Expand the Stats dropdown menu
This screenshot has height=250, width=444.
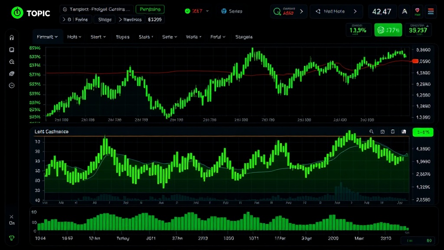click(x=146, y=37)
